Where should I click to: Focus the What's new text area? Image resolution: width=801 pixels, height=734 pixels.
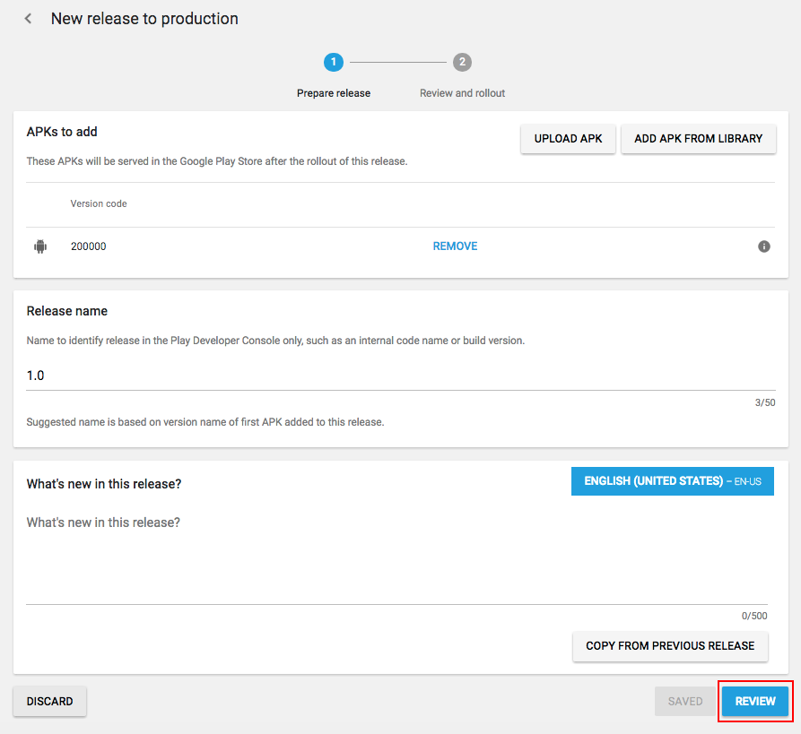395,556
